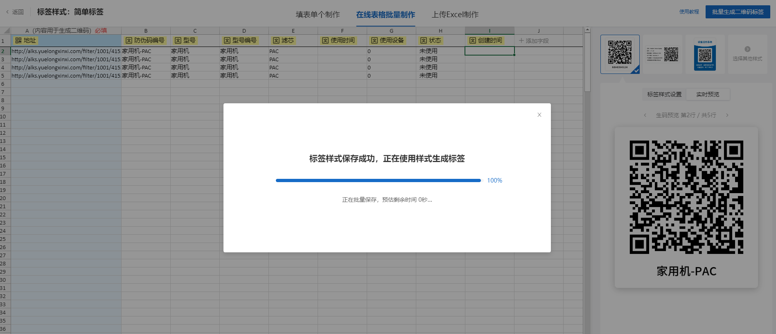Screen dimensions: 776x334
Task: Select the 0 cell in row 2
Action: click(x=391, y=51)
